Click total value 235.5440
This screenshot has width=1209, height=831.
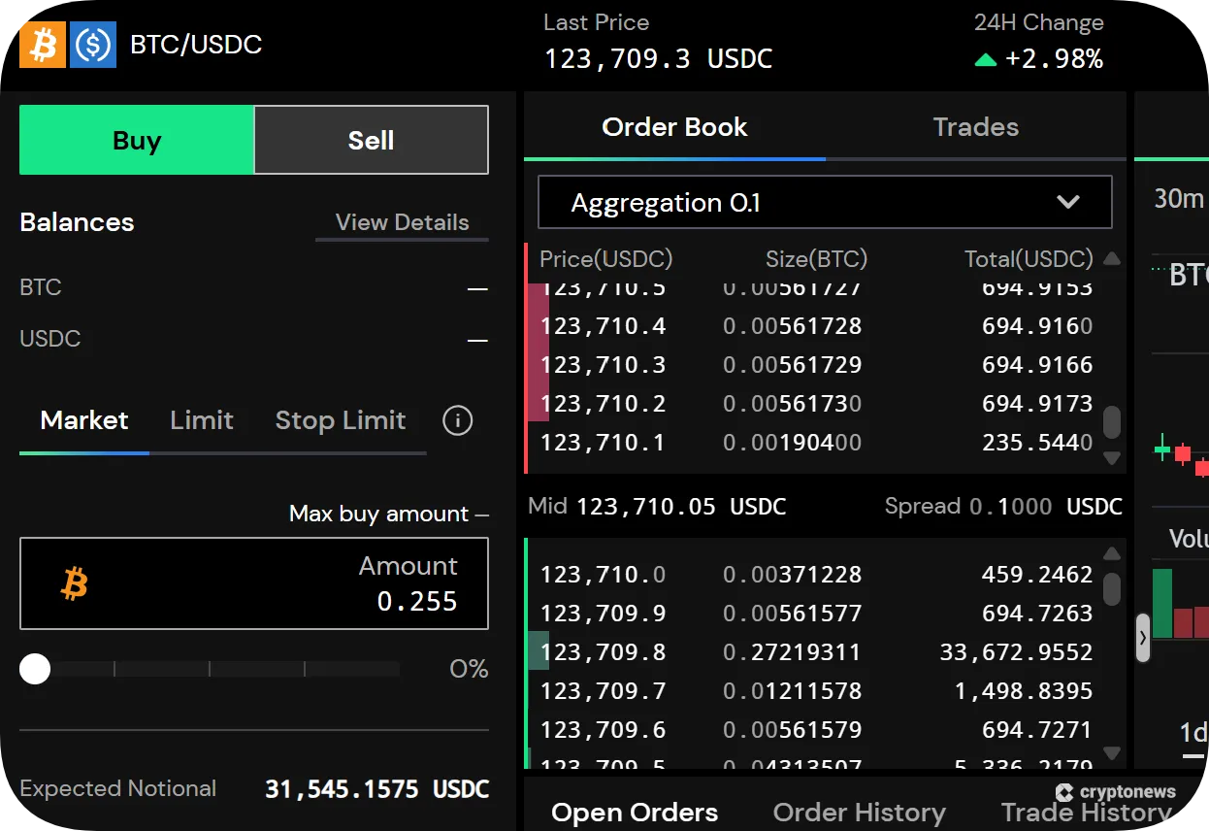pyautogui.click(x=1037, y=443)
